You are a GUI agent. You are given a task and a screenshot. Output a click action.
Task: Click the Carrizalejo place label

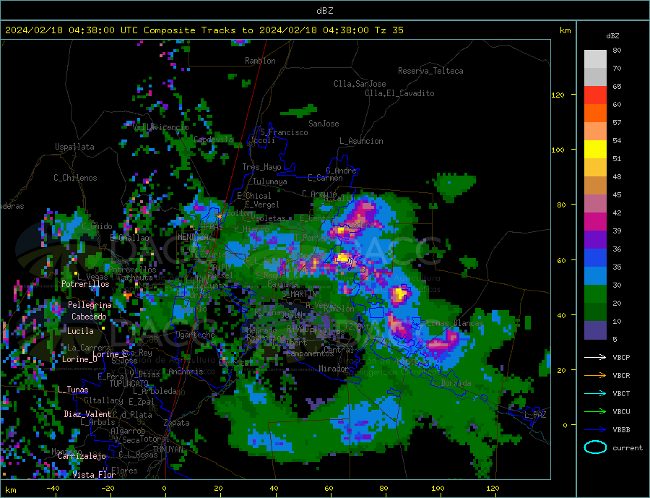(x=82, y=457)
